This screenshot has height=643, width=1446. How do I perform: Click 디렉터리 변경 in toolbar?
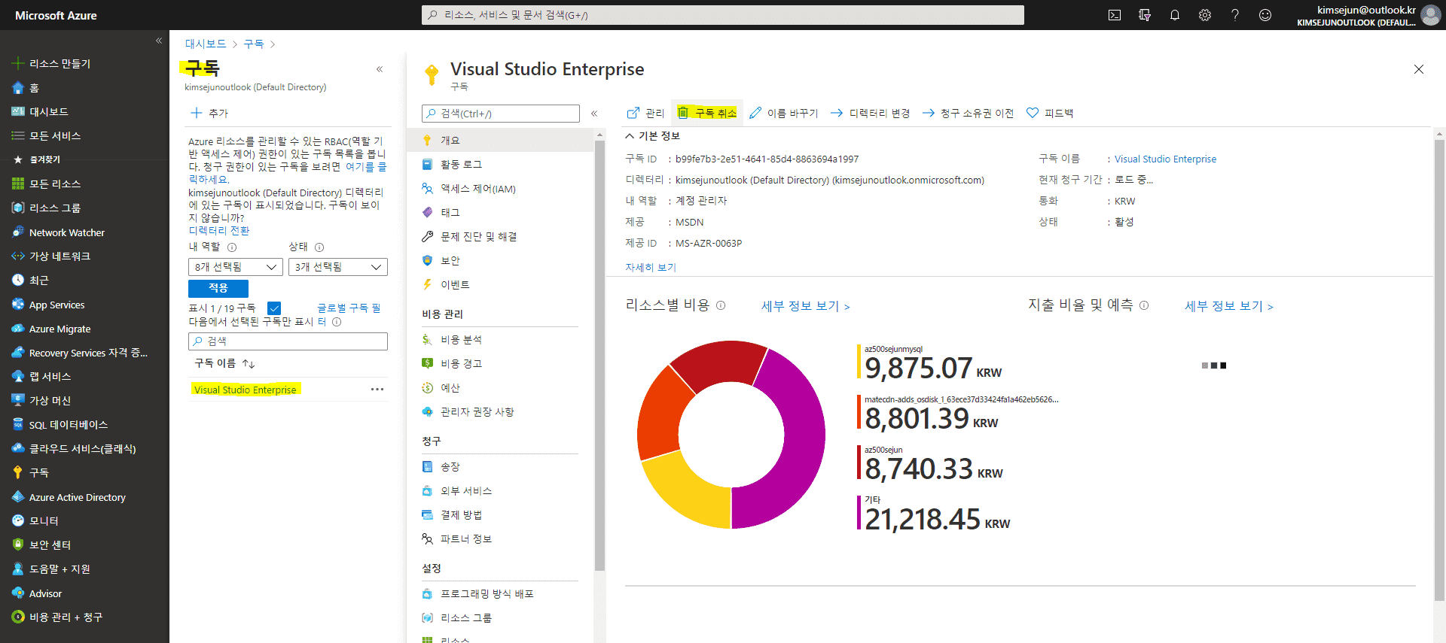870,113
